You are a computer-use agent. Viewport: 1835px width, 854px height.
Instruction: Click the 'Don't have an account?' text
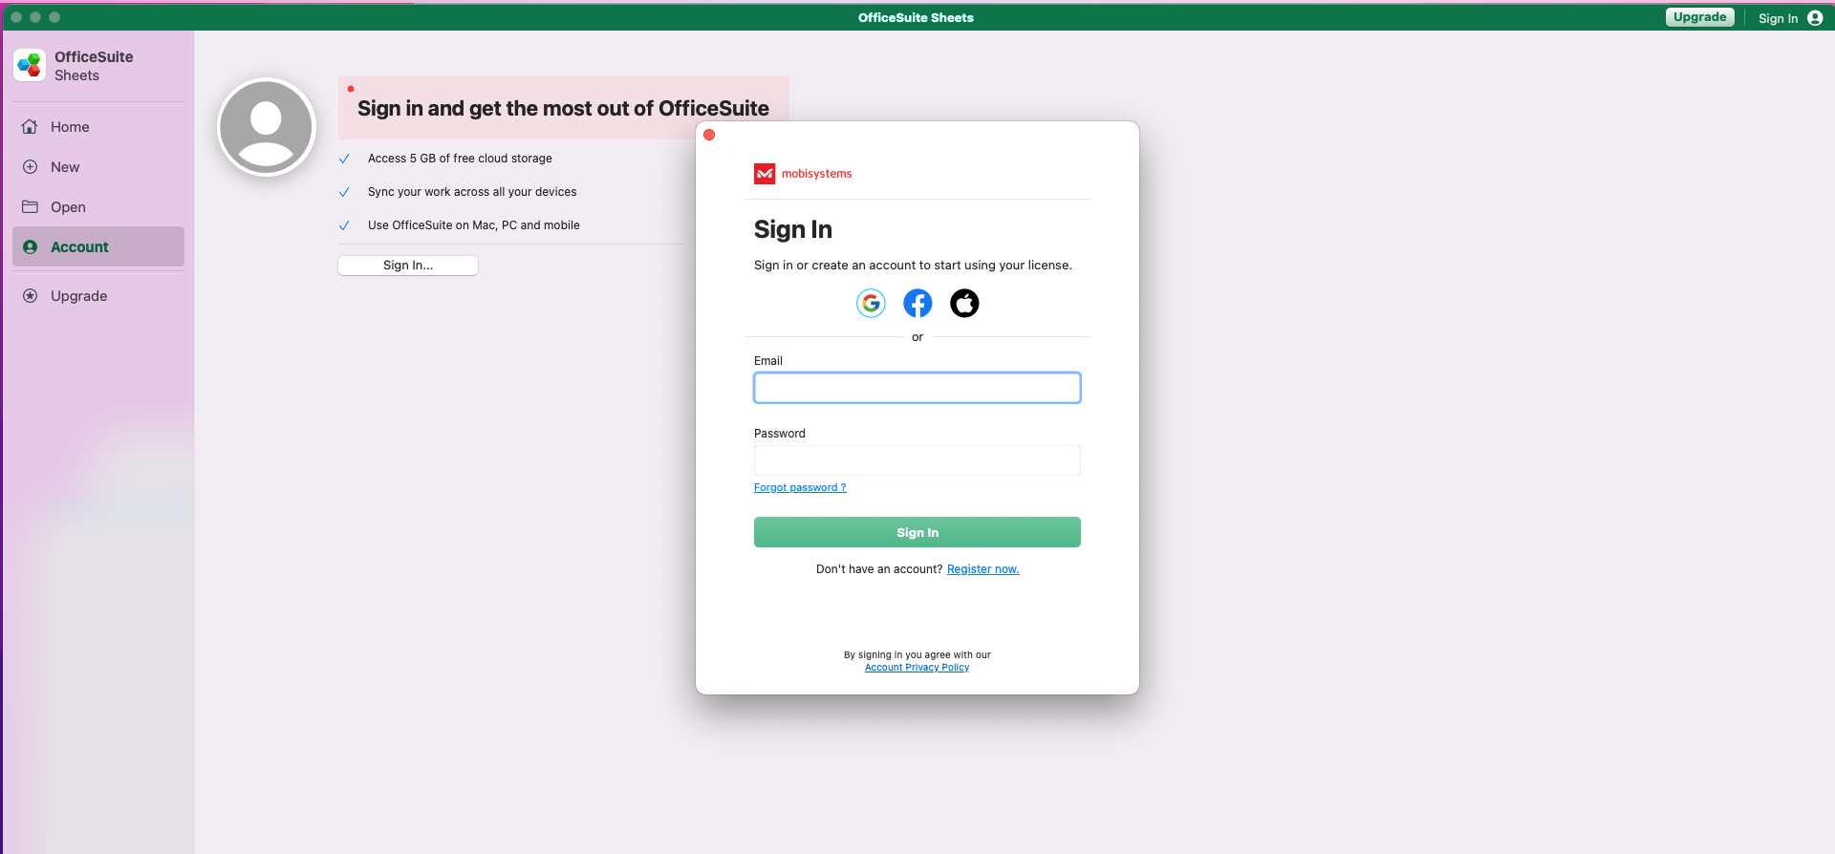(x=879, y=569)
